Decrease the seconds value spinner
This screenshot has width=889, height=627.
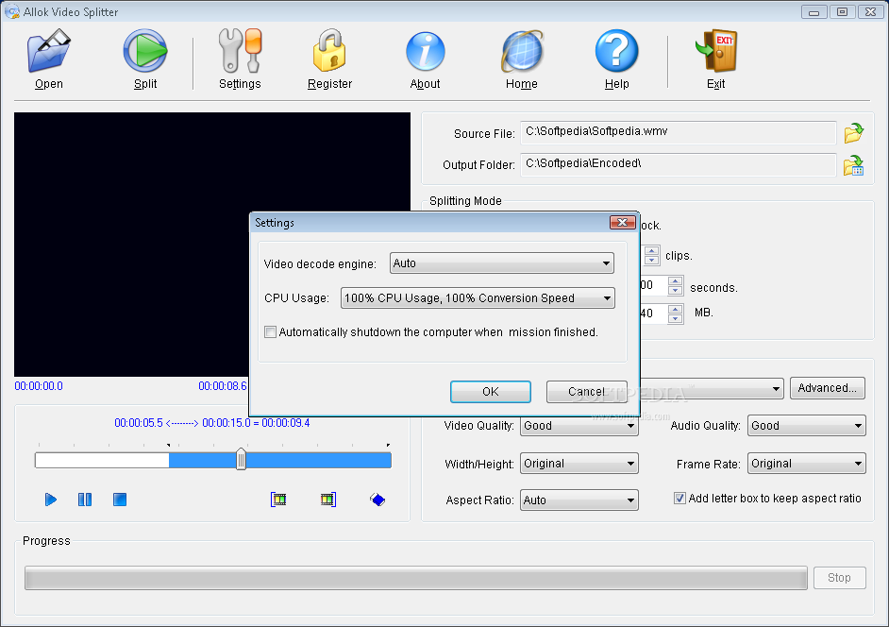click(x=675, y=291)
